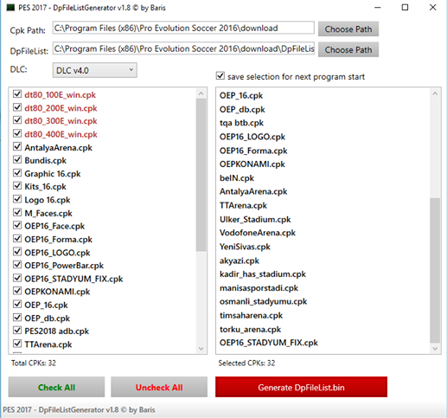Toggle OEP16_Face.cpk checkbox

tap(17, 226)
